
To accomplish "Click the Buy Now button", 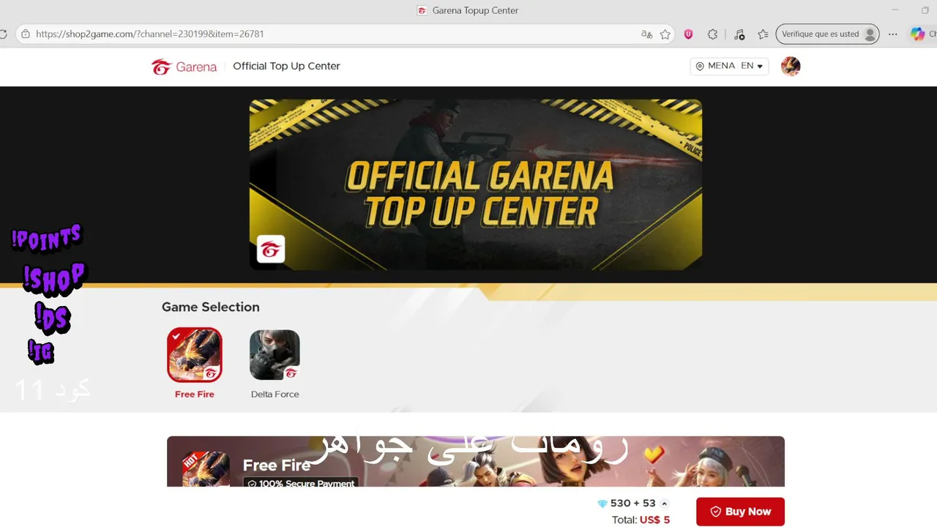I will pos(740,512).
